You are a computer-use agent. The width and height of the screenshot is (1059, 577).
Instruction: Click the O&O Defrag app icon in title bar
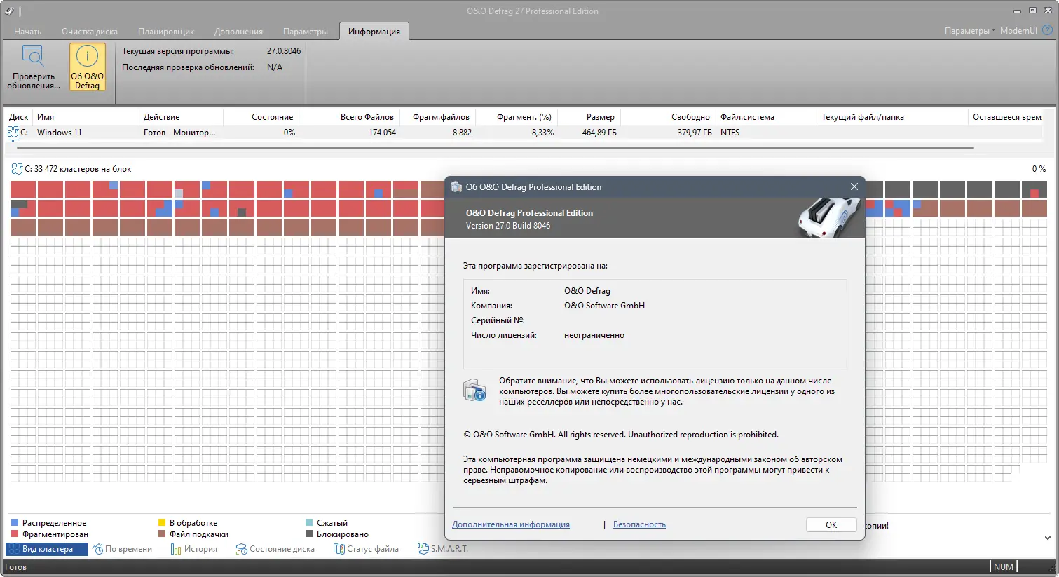click(9, 11)
